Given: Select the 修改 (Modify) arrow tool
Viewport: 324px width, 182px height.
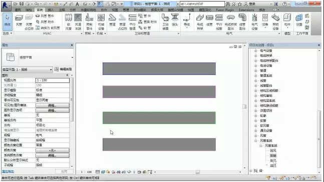Looking at the screenshot, I should tap(8, 21).
